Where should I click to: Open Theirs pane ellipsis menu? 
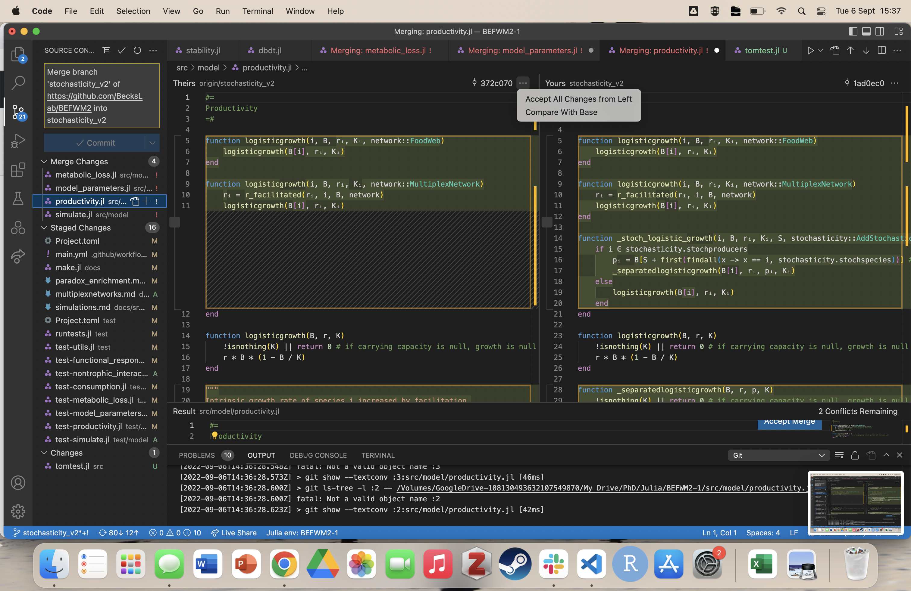(x=523, y=83)
